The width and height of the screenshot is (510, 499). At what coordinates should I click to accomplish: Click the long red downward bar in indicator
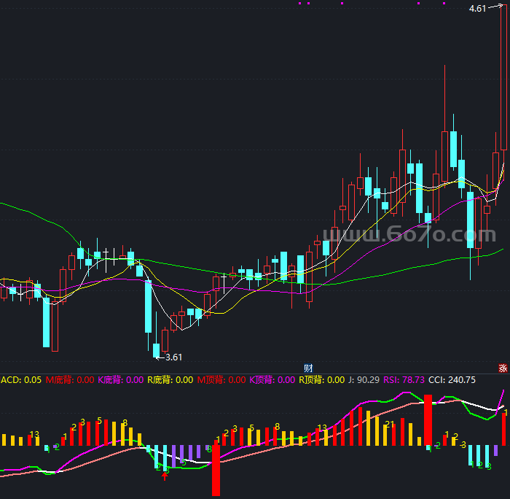point(216,469)
